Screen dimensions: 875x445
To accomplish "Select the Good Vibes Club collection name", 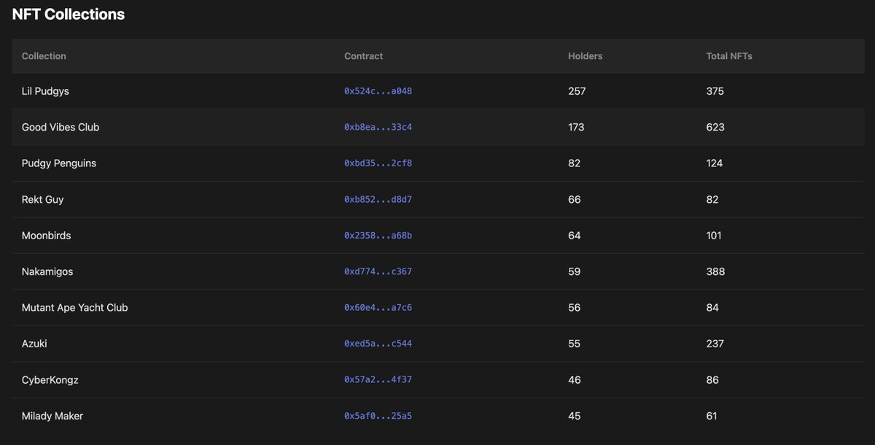I will (x=61, y=127).
